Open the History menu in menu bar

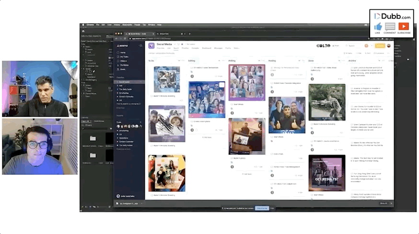point(117,25)
